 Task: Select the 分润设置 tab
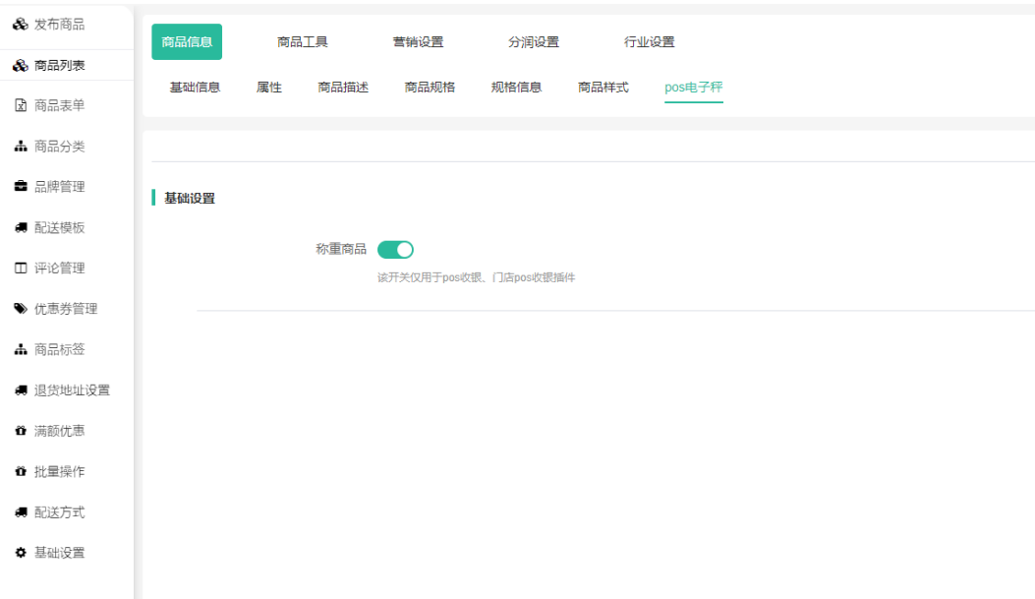(x=534, y=42)
